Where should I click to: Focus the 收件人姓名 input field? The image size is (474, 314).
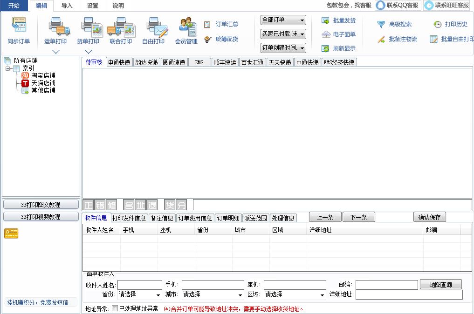tap(140, 285)
